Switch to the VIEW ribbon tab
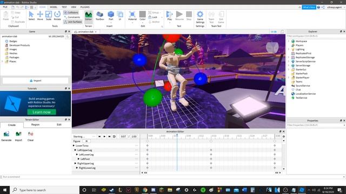The image size is (346, 194). click(x=74, y=7)
